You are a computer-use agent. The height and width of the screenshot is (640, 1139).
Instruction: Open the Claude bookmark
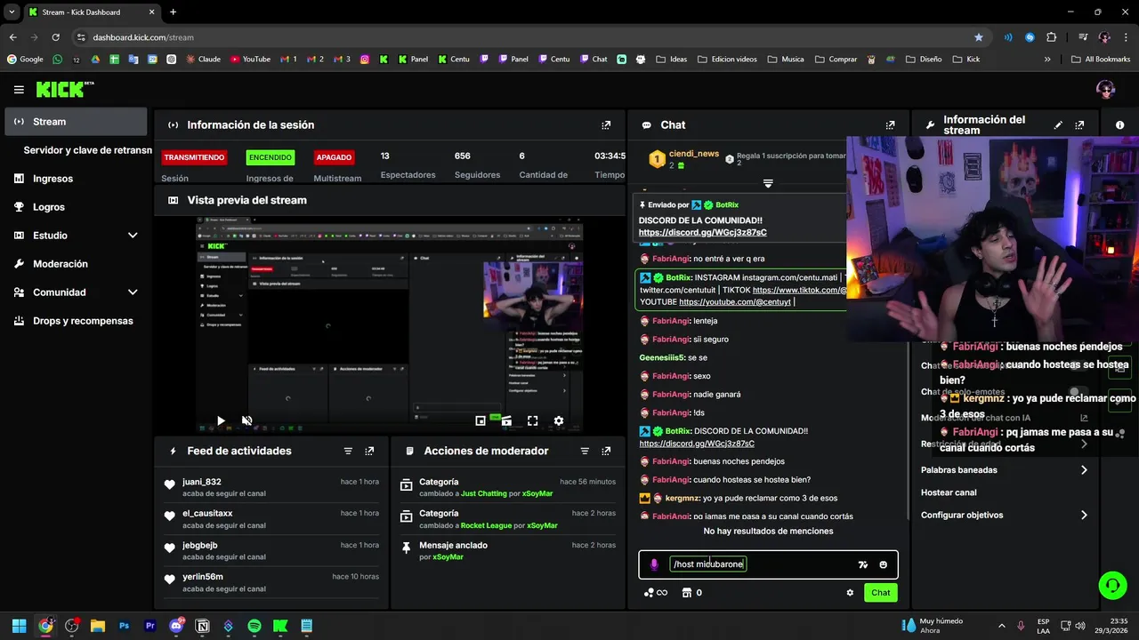point(202,60)
